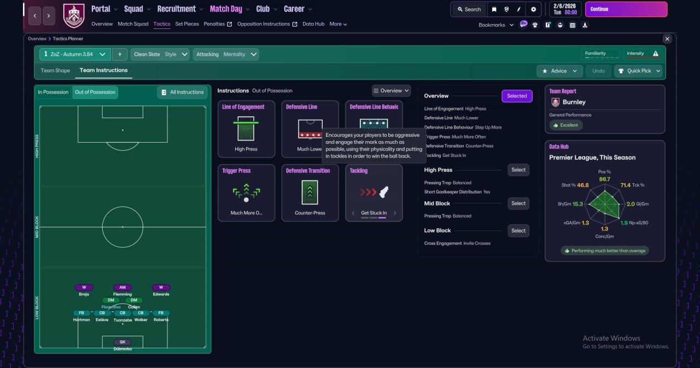700x368 pixels.
Task: Expand the Advice dropdown
Action: pyautogui.click(x=559, y=71)
